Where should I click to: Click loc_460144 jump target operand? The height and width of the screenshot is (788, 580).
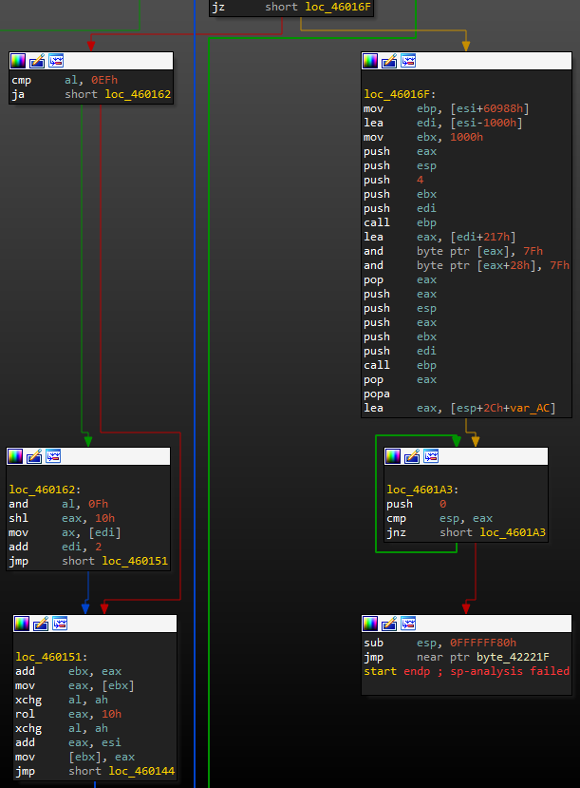[141, 771]
